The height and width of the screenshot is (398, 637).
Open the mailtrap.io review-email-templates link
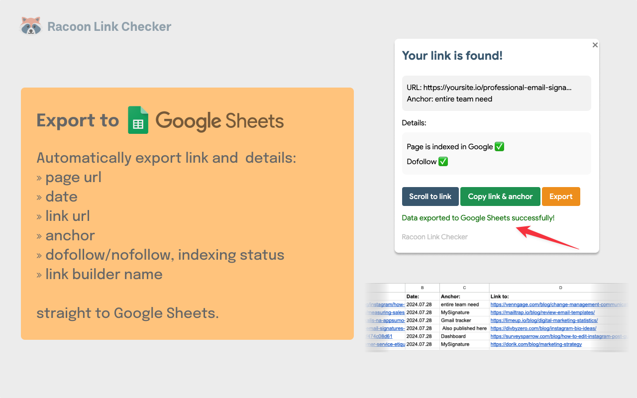(x=542, y=312)
